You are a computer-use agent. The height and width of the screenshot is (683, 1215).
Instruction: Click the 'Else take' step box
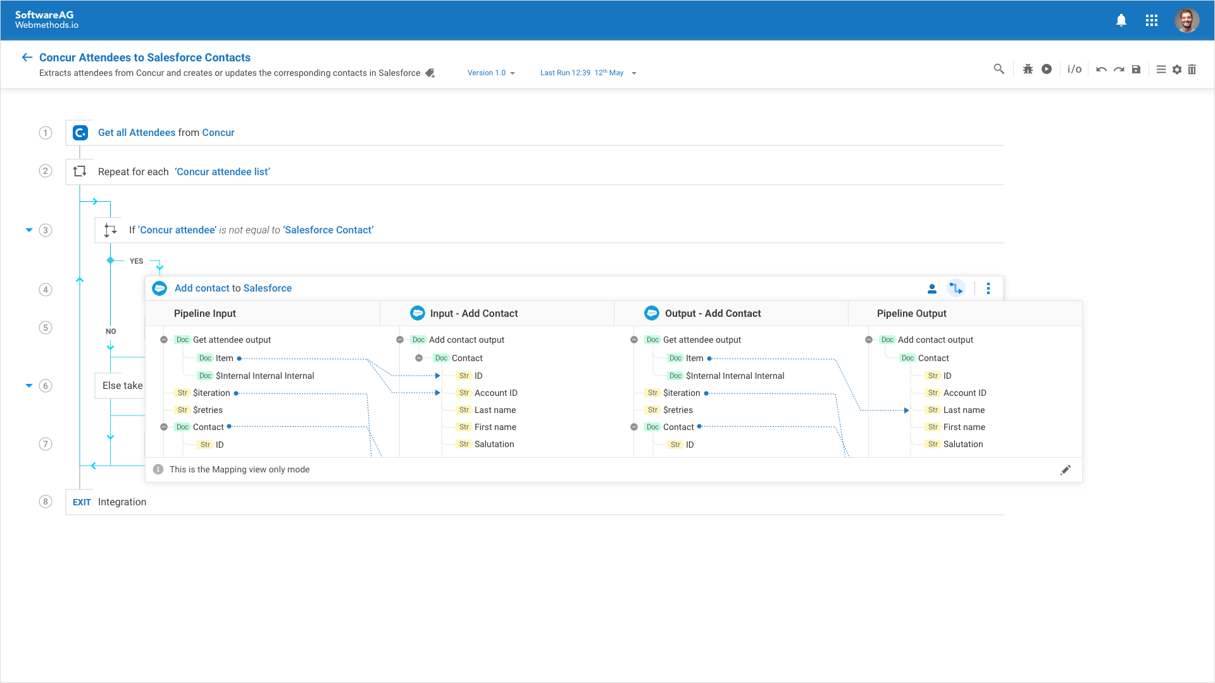120,386
